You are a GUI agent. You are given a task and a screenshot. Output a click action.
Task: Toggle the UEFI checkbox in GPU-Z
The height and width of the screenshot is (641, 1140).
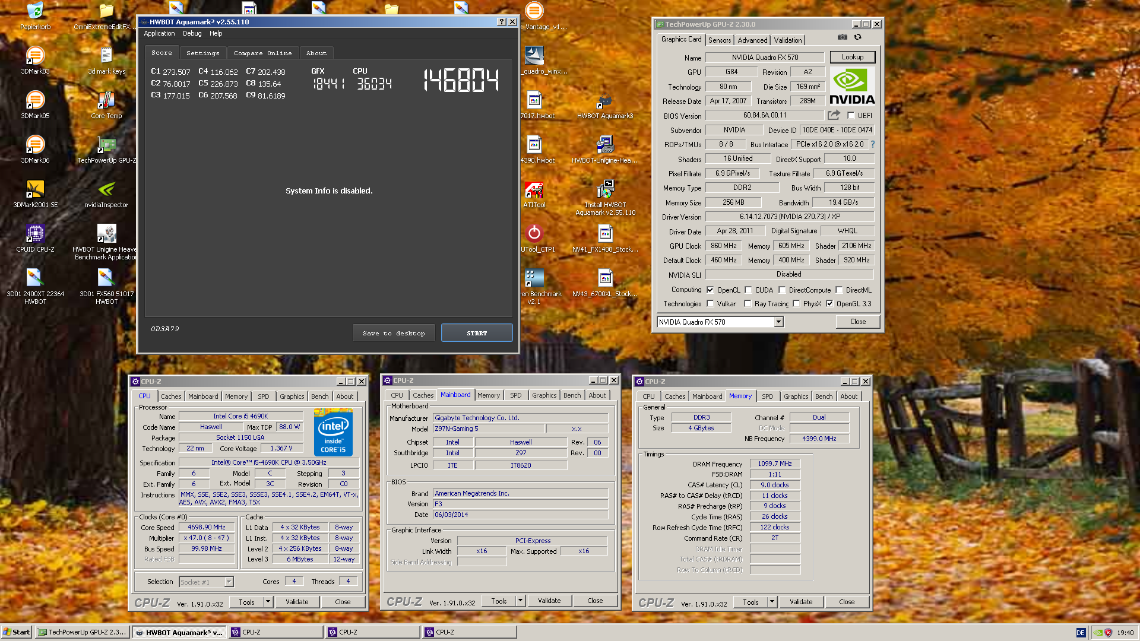(x=851, y=115)
